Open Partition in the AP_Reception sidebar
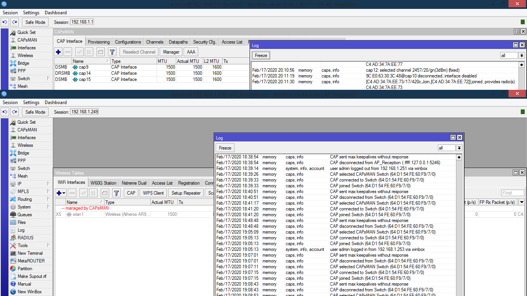Image resolution: width=527 pixels, height=296 pixels. pos(25,269)
